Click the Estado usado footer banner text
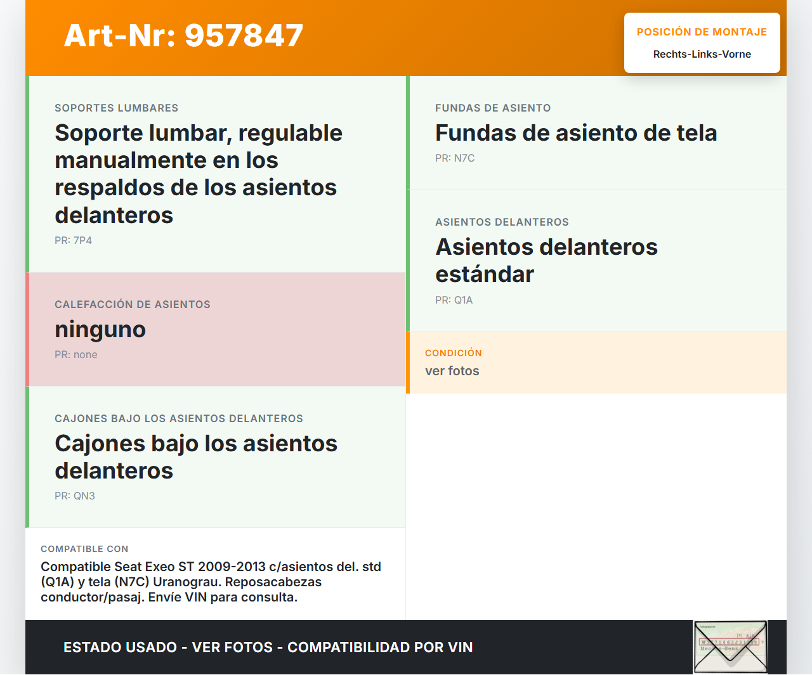This screenshot has width=812, height=675. click(268, 647)
